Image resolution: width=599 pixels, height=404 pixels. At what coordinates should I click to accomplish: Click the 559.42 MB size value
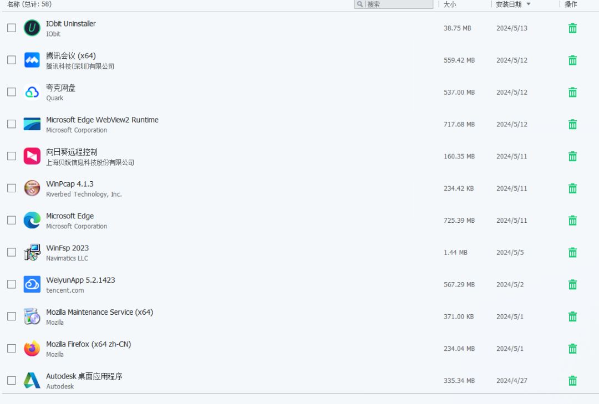coord(459,60)
